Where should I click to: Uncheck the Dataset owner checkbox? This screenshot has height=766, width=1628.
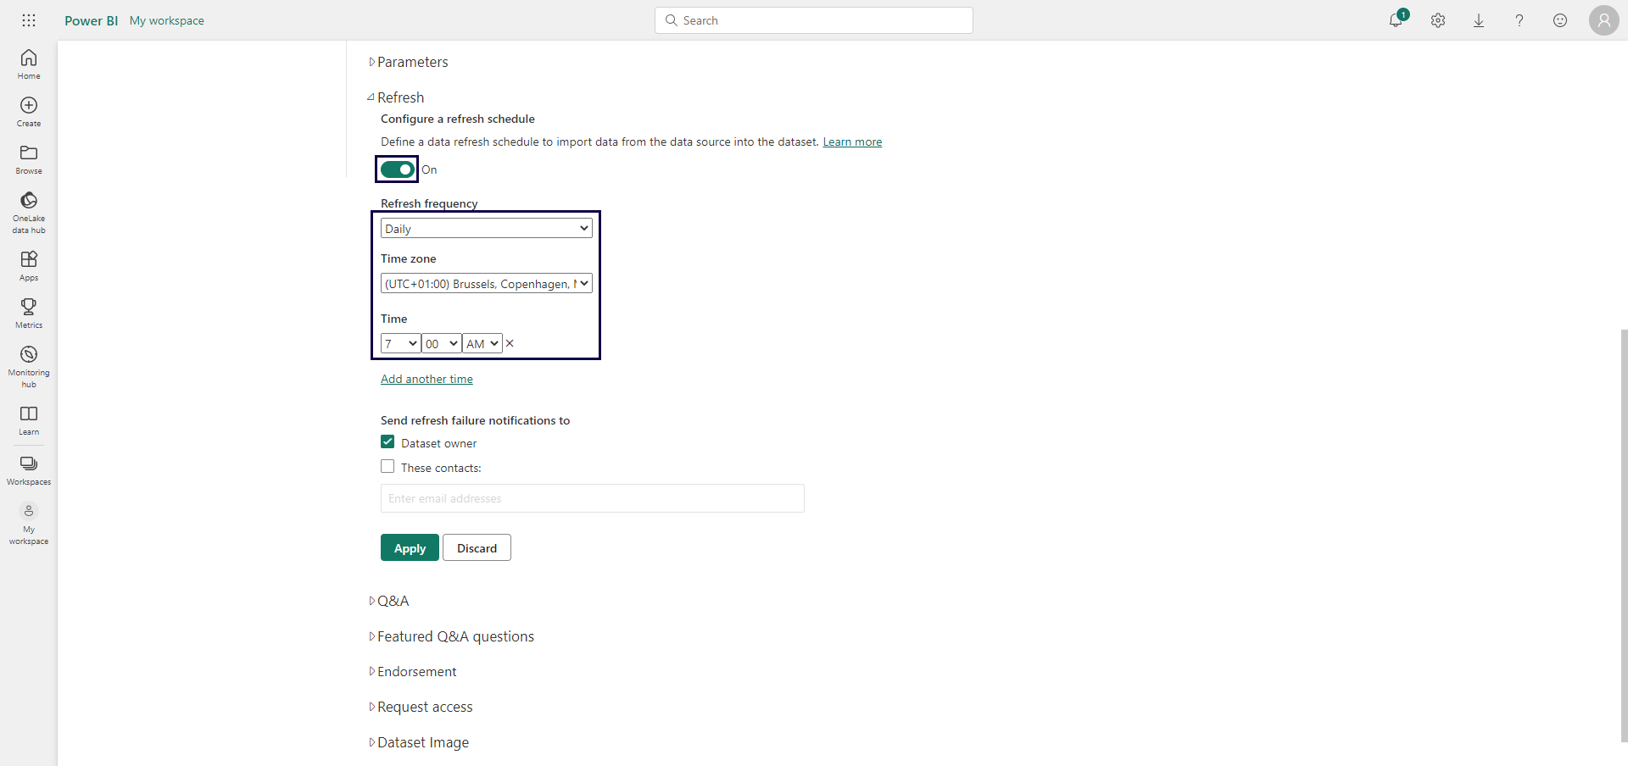(x=387, y=442)
